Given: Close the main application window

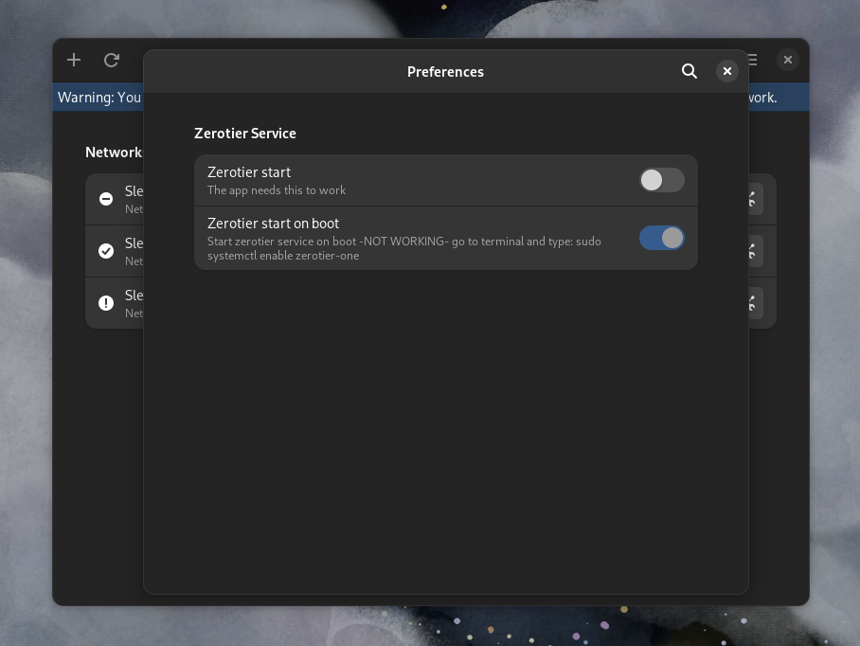Looking at the screenshot, I should click(788, 60).
